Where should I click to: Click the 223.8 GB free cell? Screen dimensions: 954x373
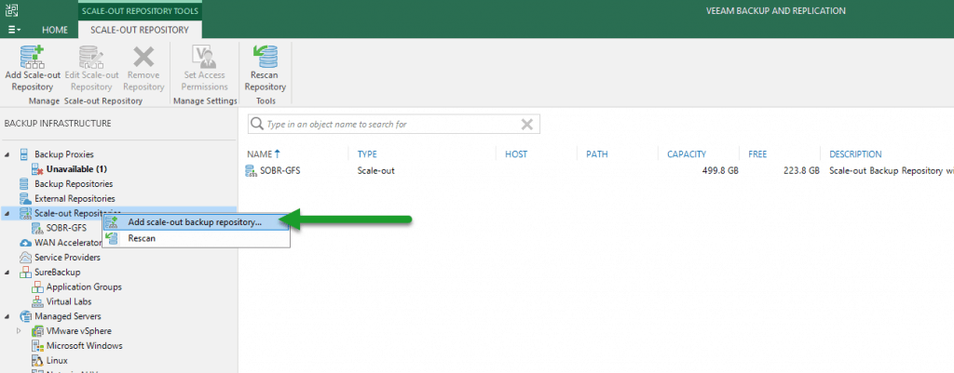(x=800, y=171)
